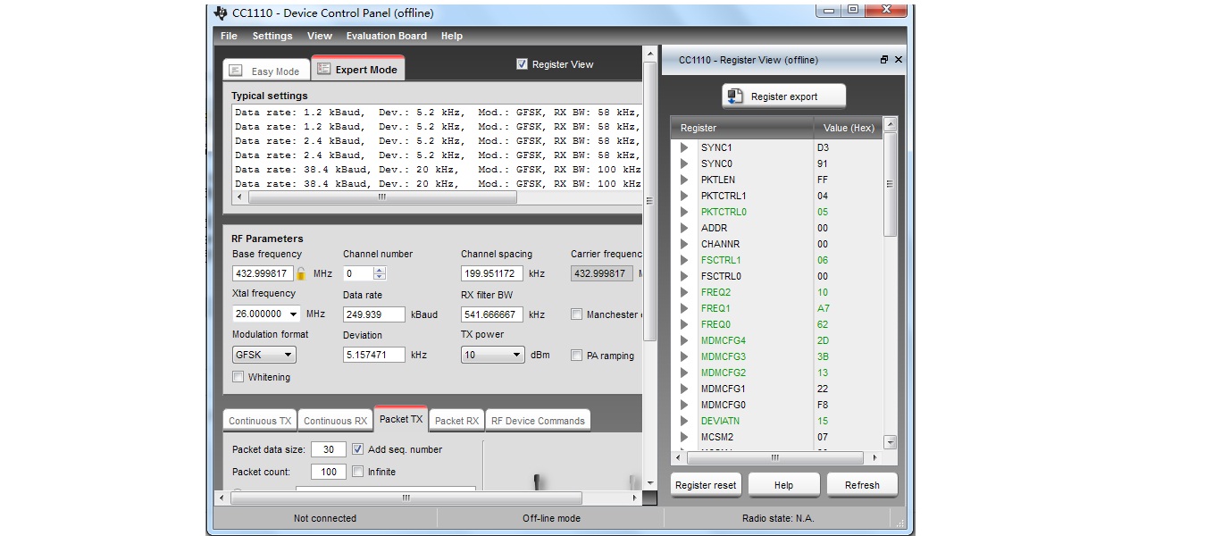Screen dimensions: 1213x536
Task: Check the Infinite packet count box
Action: 358,472
